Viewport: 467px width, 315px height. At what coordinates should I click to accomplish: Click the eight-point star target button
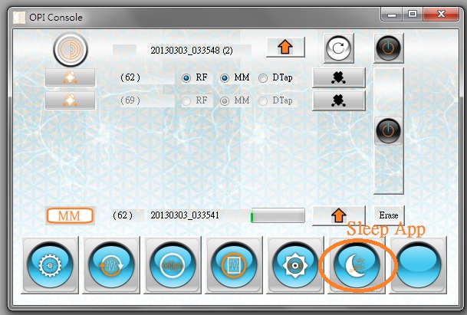pos(295,265)
